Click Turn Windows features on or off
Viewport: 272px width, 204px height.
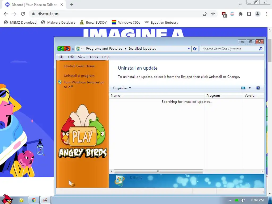coord(84,84)
